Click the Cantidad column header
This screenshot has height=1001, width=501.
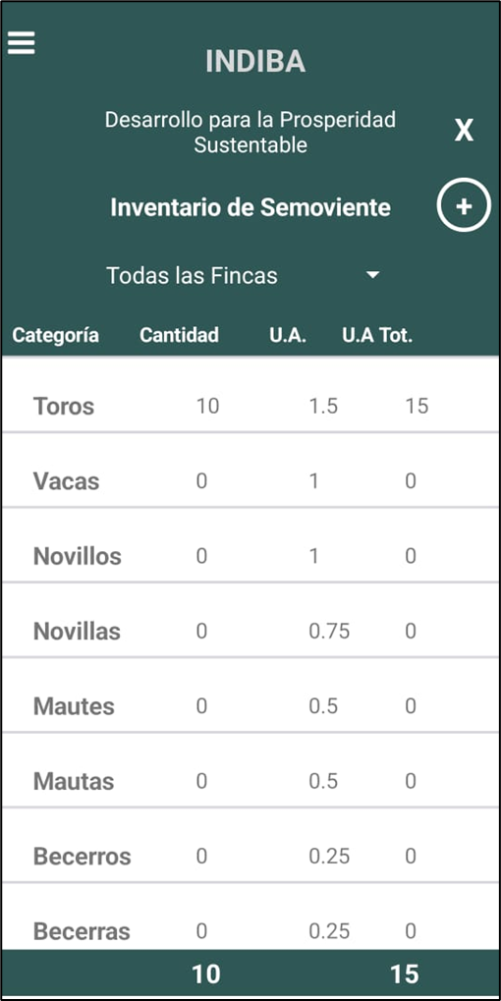pyautogui.click(x=180, y=335)
